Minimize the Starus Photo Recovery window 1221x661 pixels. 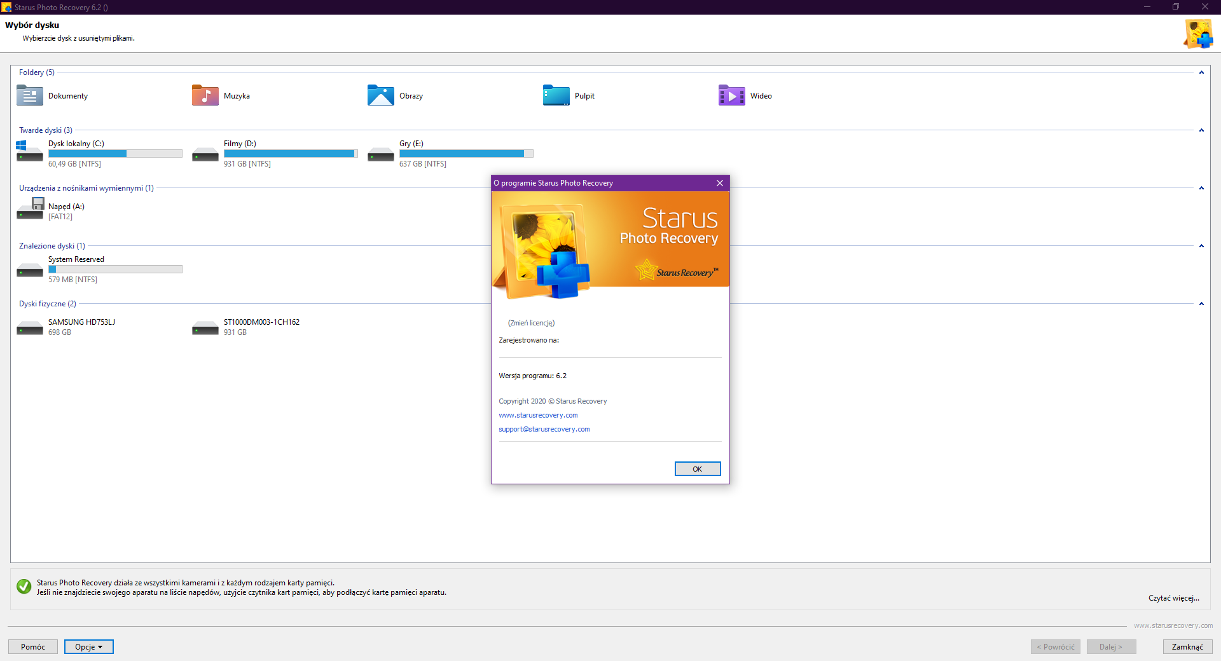(x=1147, y=7)
